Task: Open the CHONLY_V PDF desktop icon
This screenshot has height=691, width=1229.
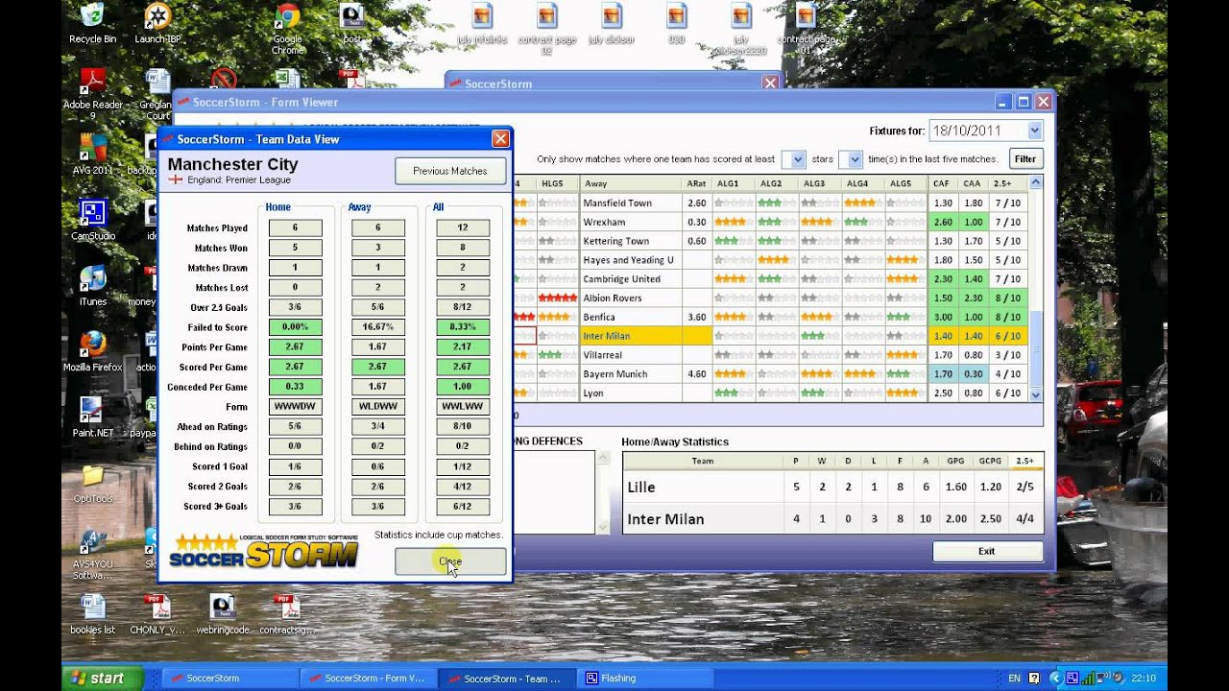Action: (x=157, y=614)
